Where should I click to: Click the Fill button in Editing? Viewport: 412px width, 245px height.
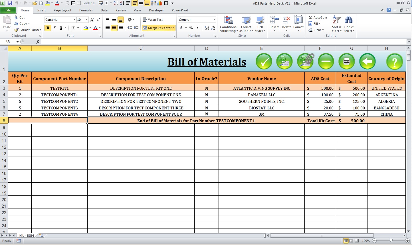[x=315, y=24]
